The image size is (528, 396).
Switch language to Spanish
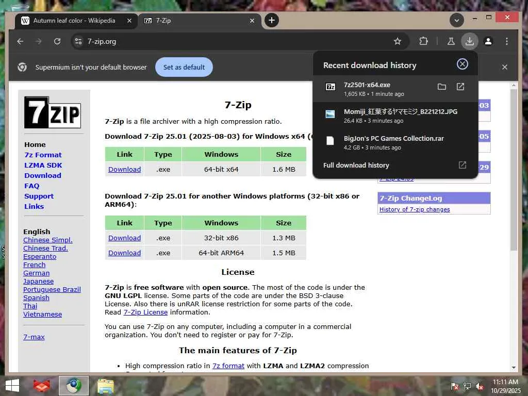click(x=37, y=298)
